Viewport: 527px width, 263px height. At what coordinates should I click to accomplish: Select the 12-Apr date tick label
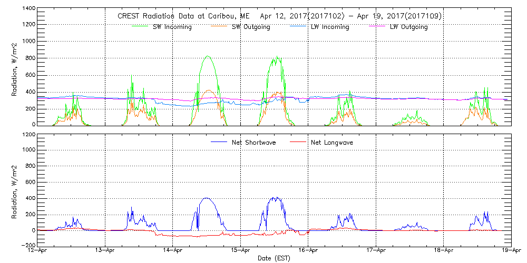click(38, 251)
